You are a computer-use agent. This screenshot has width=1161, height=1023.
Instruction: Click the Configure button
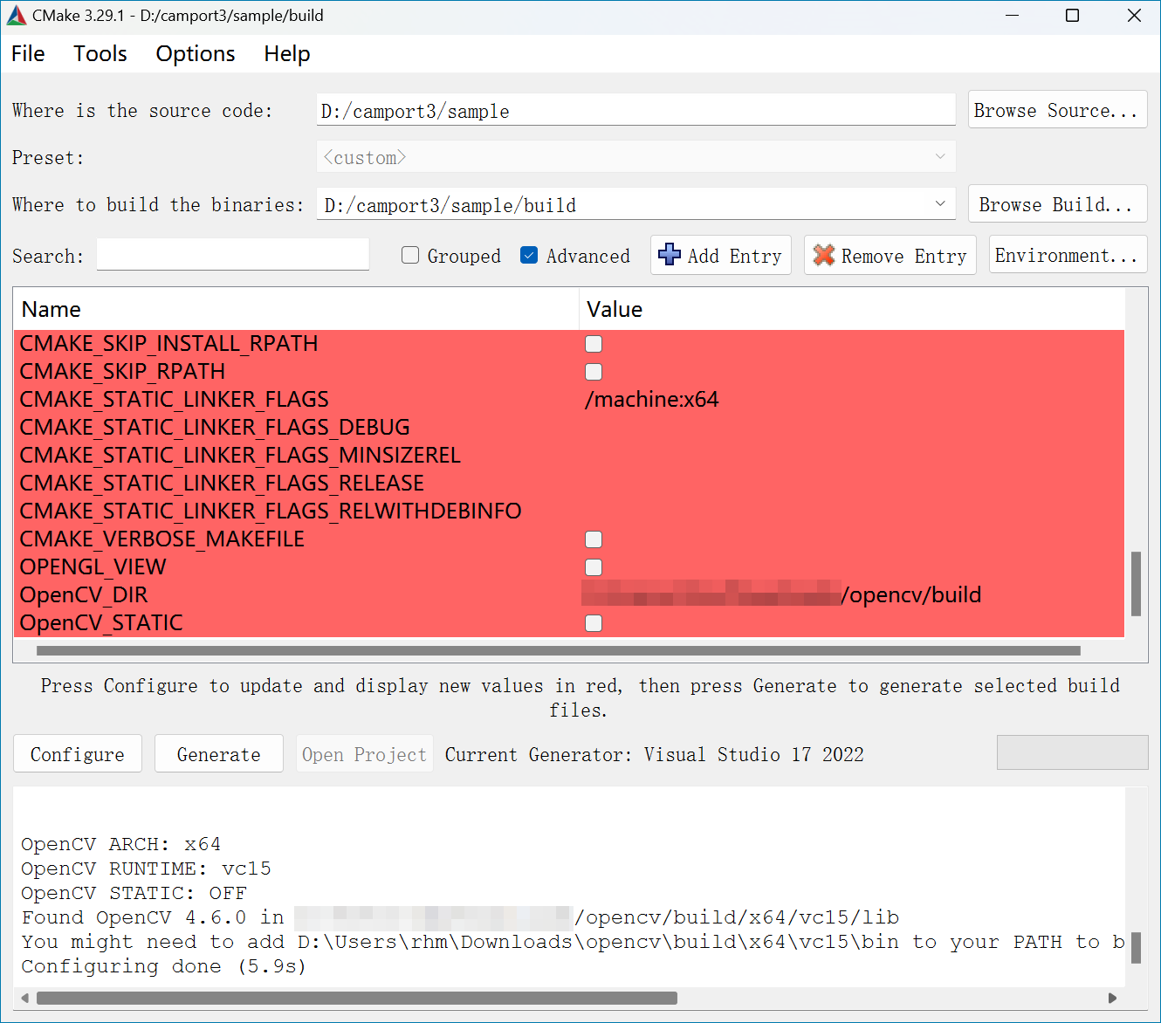point(78,753)
